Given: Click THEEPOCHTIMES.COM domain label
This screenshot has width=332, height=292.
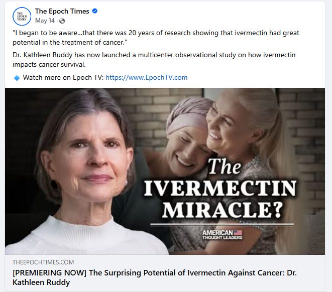Looking at the screenshot, I should pyautogui.click(x=43, y=262).
